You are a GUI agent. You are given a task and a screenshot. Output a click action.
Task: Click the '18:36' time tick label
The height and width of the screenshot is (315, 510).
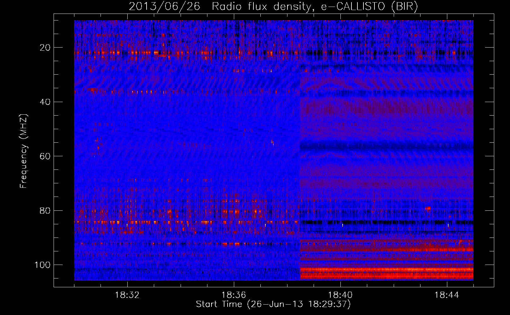234,295
